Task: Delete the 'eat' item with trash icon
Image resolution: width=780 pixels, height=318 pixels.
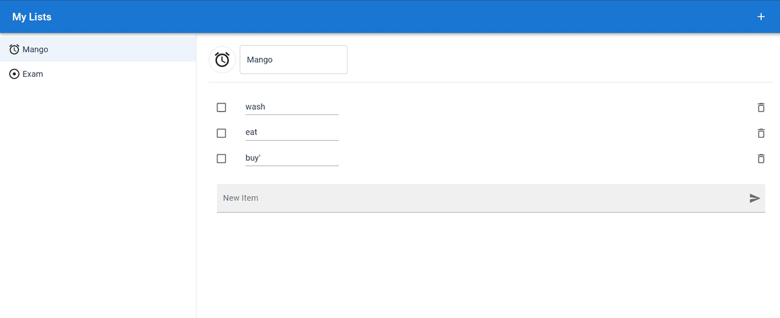Action: point(760,133)
